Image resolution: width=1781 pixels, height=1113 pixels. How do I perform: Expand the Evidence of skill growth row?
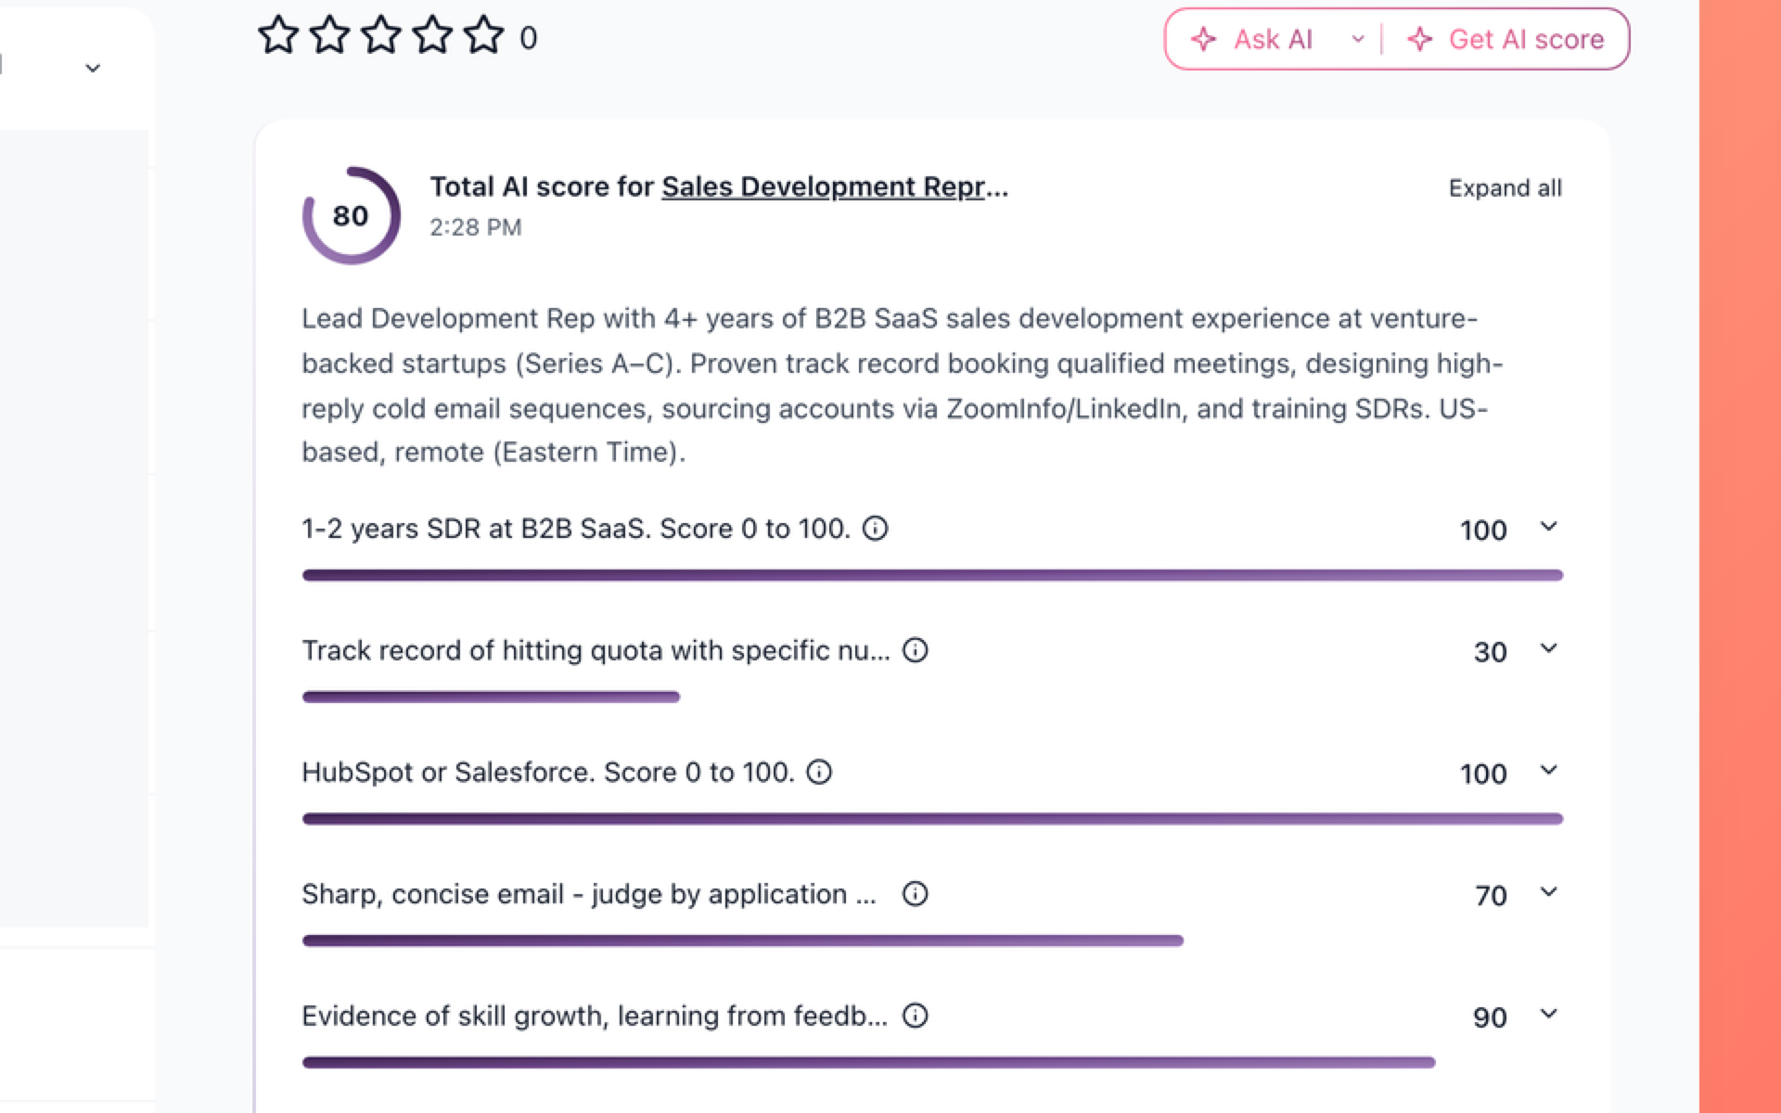tap(1548, 1014)
